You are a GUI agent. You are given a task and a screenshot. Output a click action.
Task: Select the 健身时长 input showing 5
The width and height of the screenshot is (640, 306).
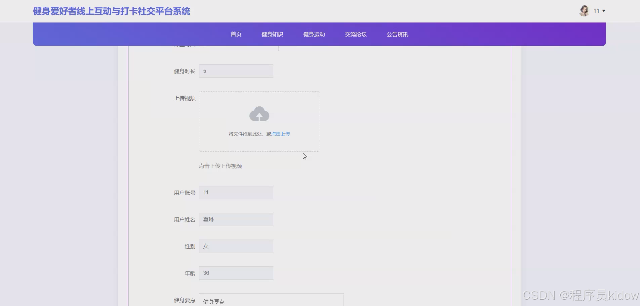click(236, 71)
